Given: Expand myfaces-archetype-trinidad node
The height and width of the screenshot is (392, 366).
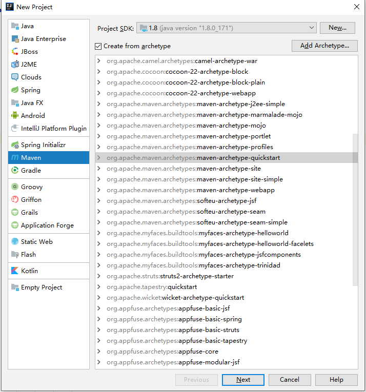Looking at the screenshot, I should pos(99,265).
